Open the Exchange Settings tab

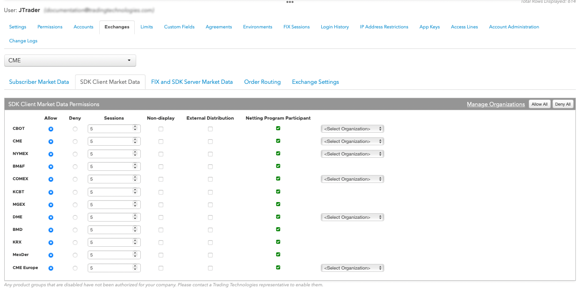[315, 82]
